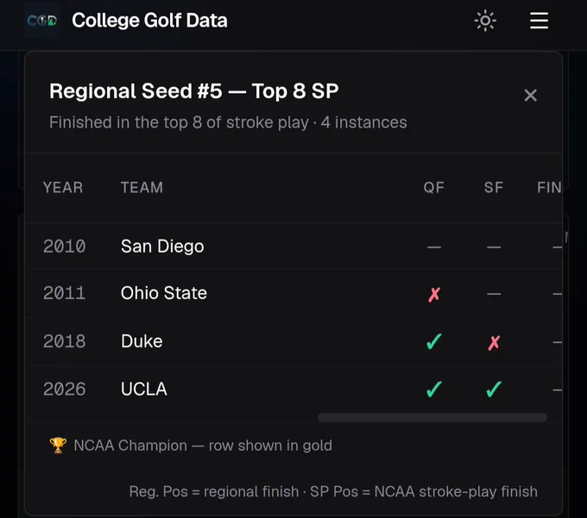The width and height of the screenshot is (587, 518).
Task: Click the FIN column header
Action: click(549, 188)
